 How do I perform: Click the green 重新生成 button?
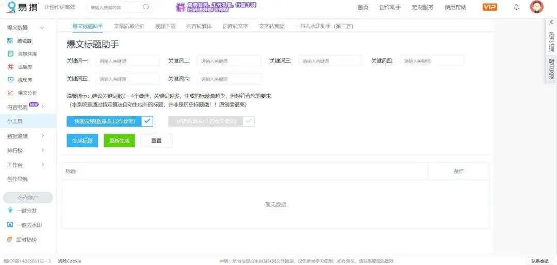tap(119, 140)
